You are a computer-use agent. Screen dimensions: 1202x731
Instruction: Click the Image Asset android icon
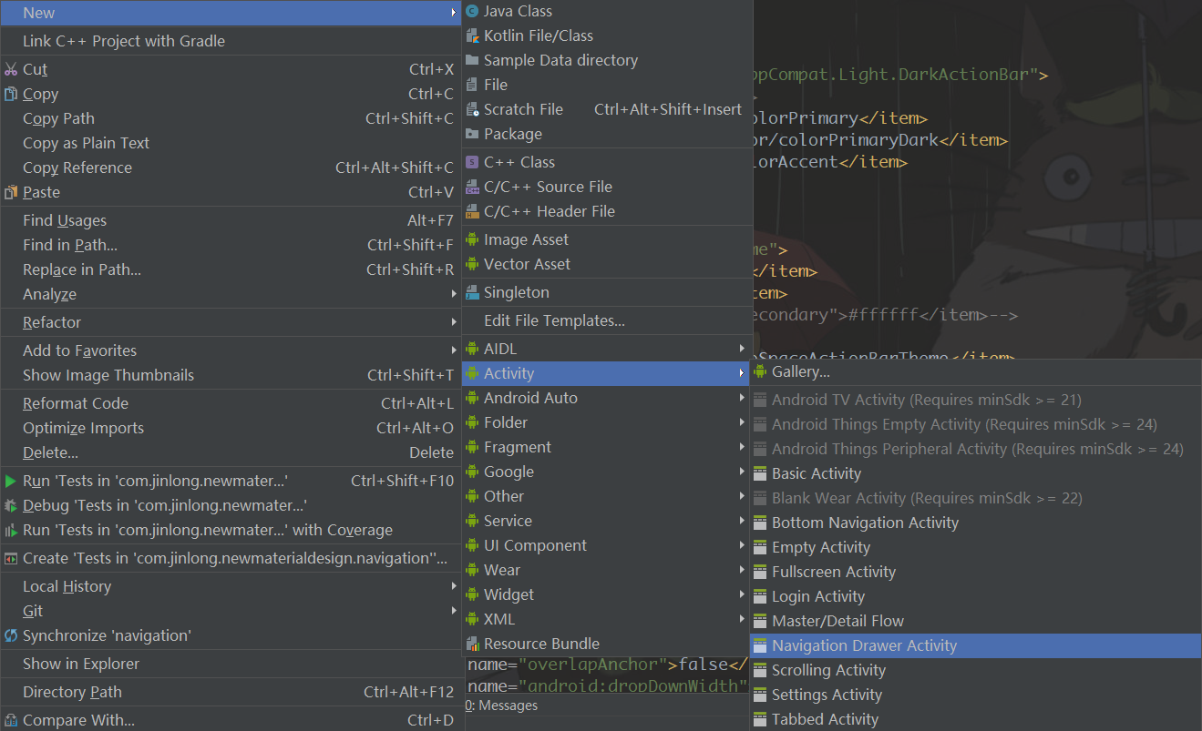472,239
